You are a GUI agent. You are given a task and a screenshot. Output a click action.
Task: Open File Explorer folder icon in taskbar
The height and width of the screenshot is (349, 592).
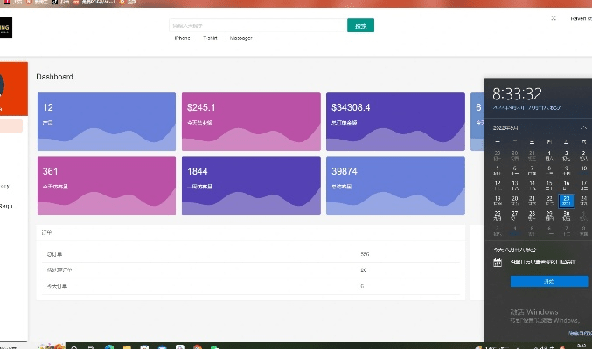pos(128,346)
